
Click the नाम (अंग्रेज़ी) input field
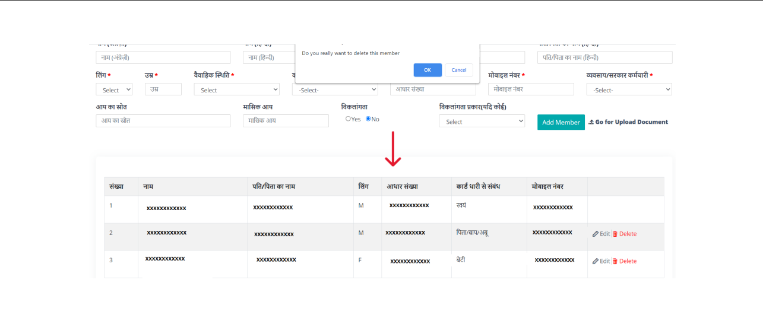coord(163,57)
